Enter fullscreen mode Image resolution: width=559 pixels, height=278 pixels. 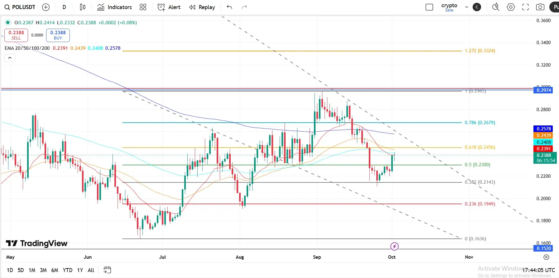tap(526, 7)
